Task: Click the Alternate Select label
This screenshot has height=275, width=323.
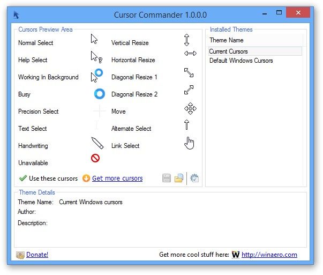Action: 131,129
